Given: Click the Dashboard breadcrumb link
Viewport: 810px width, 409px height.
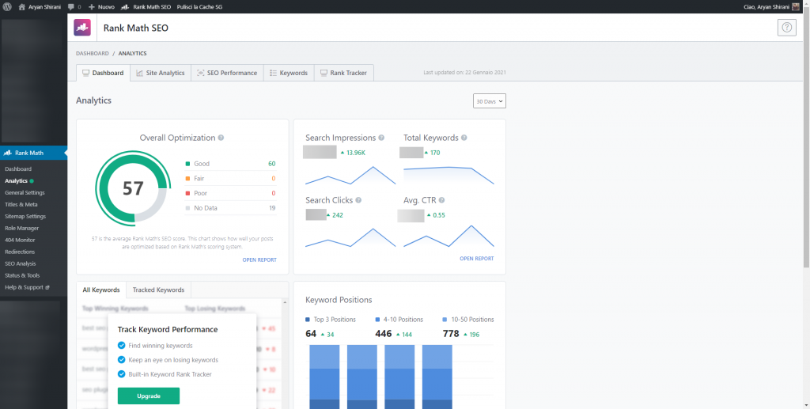Looking at the screenshot, I should click(x=92, y=53).
